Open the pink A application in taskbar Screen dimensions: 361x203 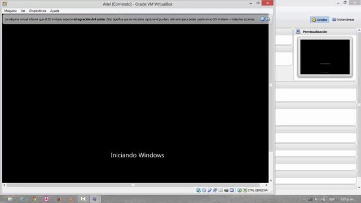46,199
